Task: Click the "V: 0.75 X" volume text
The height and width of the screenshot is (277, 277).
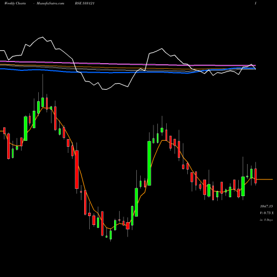Action: tap(266, 213)
